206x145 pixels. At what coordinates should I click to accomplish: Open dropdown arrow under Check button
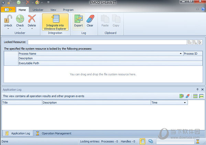coord(20,28)
